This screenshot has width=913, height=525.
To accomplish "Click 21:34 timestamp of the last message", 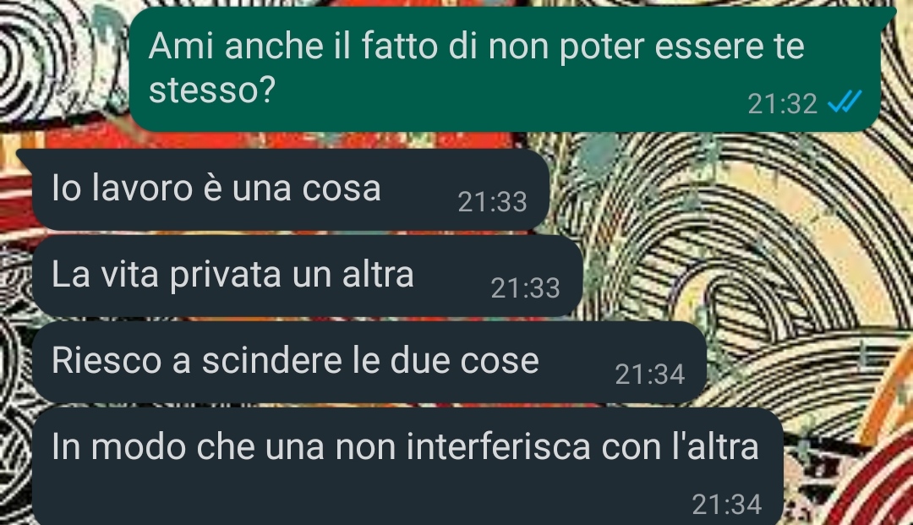I will click(727, 504).
